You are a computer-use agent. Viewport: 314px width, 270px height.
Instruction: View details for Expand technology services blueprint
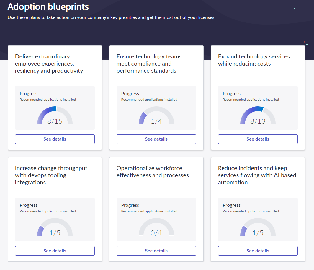tap(258, 139)
